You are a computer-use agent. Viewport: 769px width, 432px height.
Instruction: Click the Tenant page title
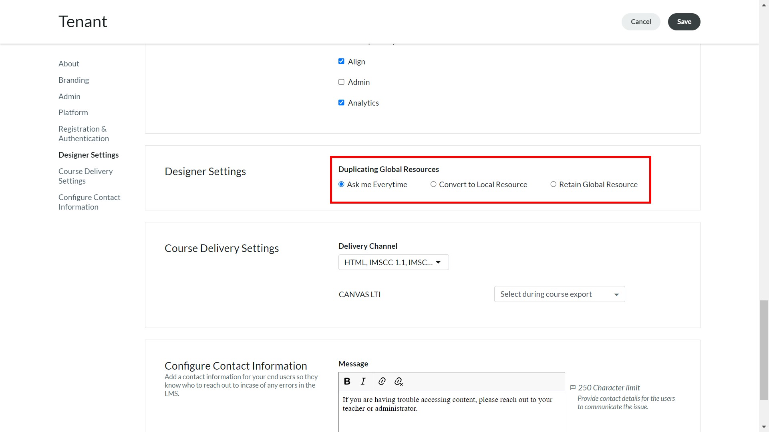click(x=83, y=22)
